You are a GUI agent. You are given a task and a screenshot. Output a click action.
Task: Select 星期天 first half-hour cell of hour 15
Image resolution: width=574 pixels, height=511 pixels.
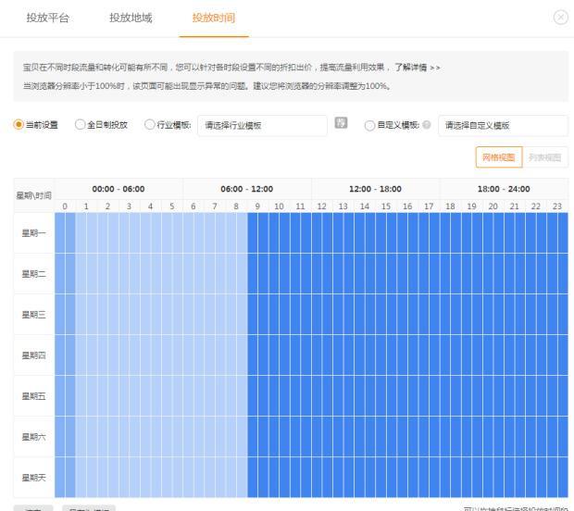coord(381,477)
